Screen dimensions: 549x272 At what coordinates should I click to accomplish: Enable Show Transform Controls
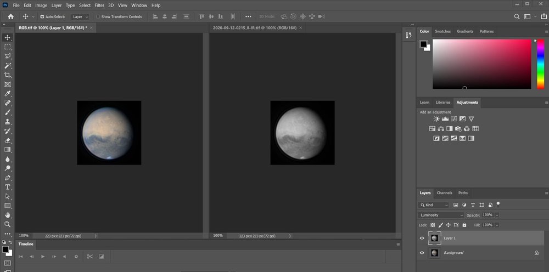pos(98,16)
